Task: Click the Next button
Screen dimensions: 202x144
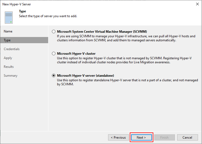Action: point(141,137)
